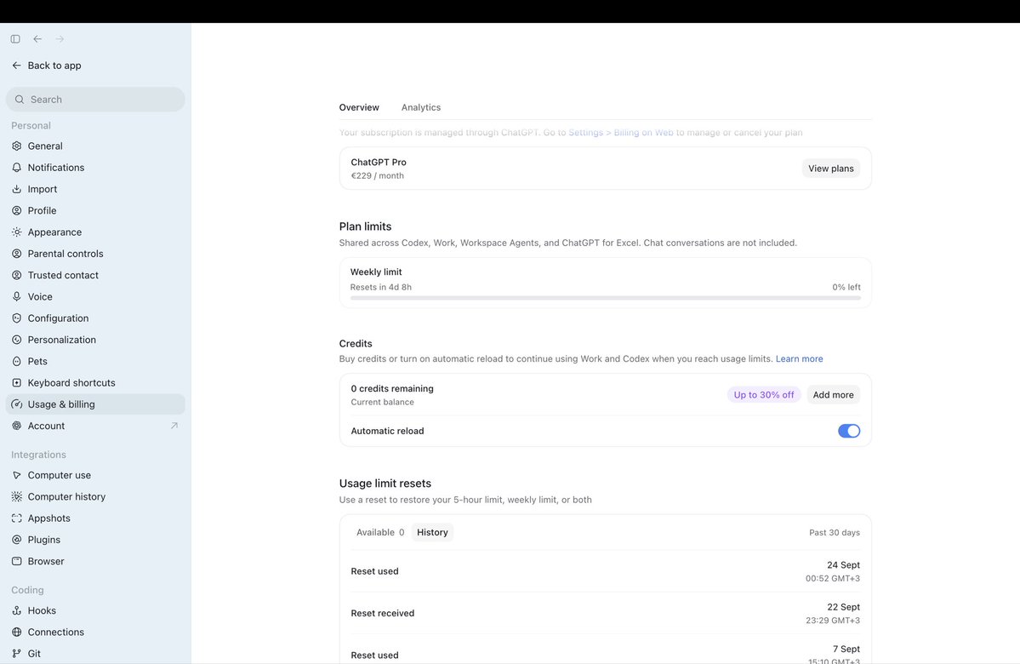Screen dimensions: 1020x664
Task: Click the Browser window icon
Action: [17, 561]
